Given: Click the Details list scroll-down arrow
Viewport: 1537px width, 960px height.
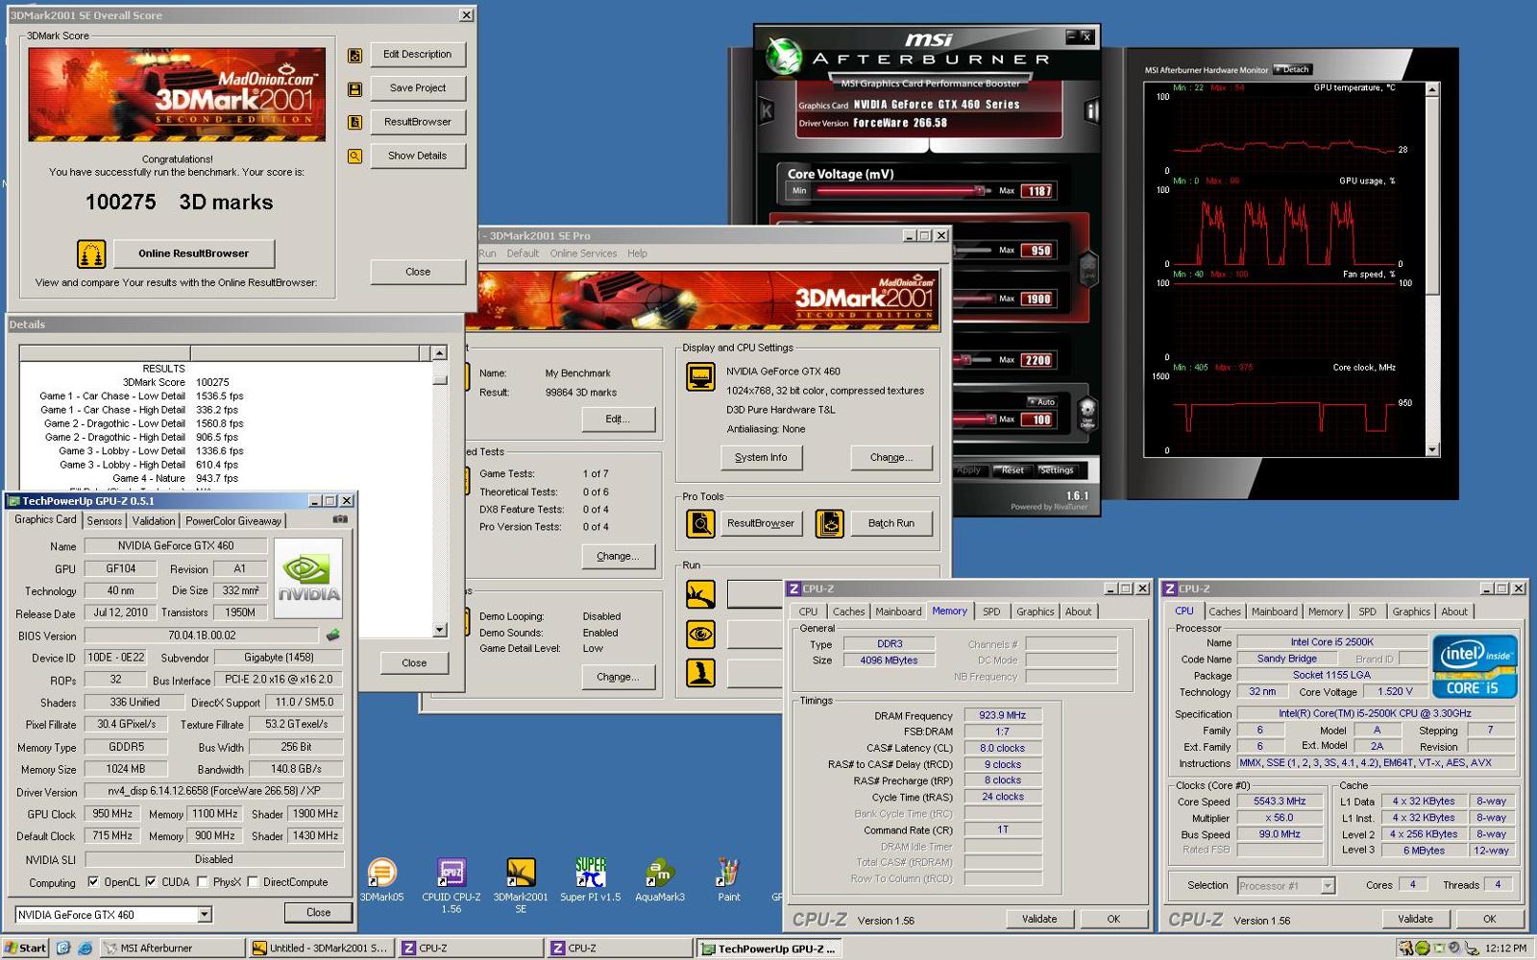Looking at the screenshot, I should click(x=440, y=630).
